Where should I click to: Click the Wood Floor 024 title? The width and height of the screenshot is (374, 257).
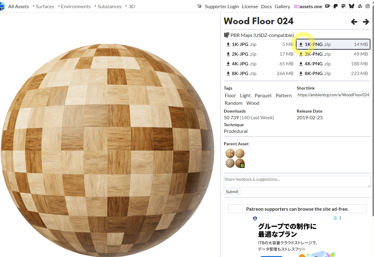(259, 21)
